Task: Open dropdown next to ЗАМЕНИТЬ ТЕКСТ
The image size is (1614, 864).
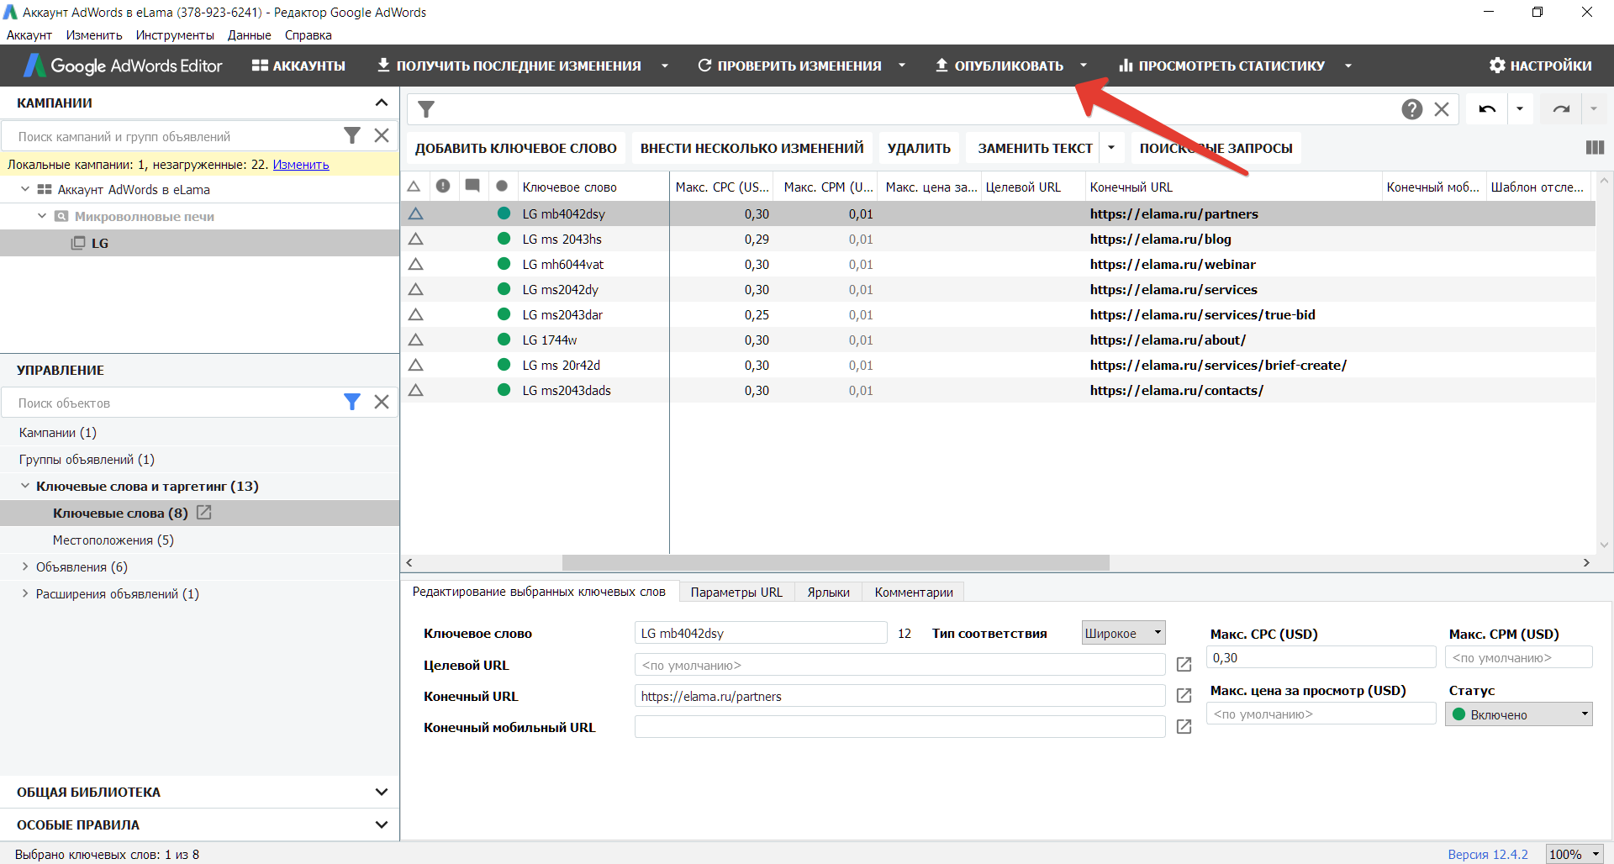Action: 1111,148
